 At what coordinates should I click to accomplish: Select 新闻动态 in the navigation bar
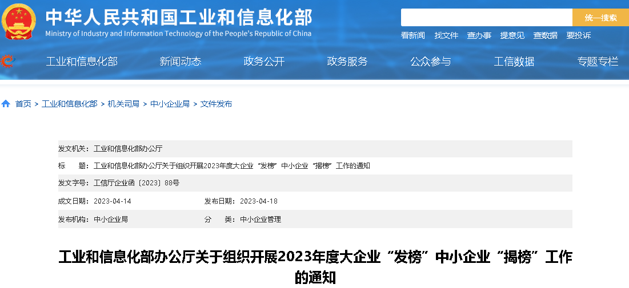pyautogui.click(x=181, y=62)
